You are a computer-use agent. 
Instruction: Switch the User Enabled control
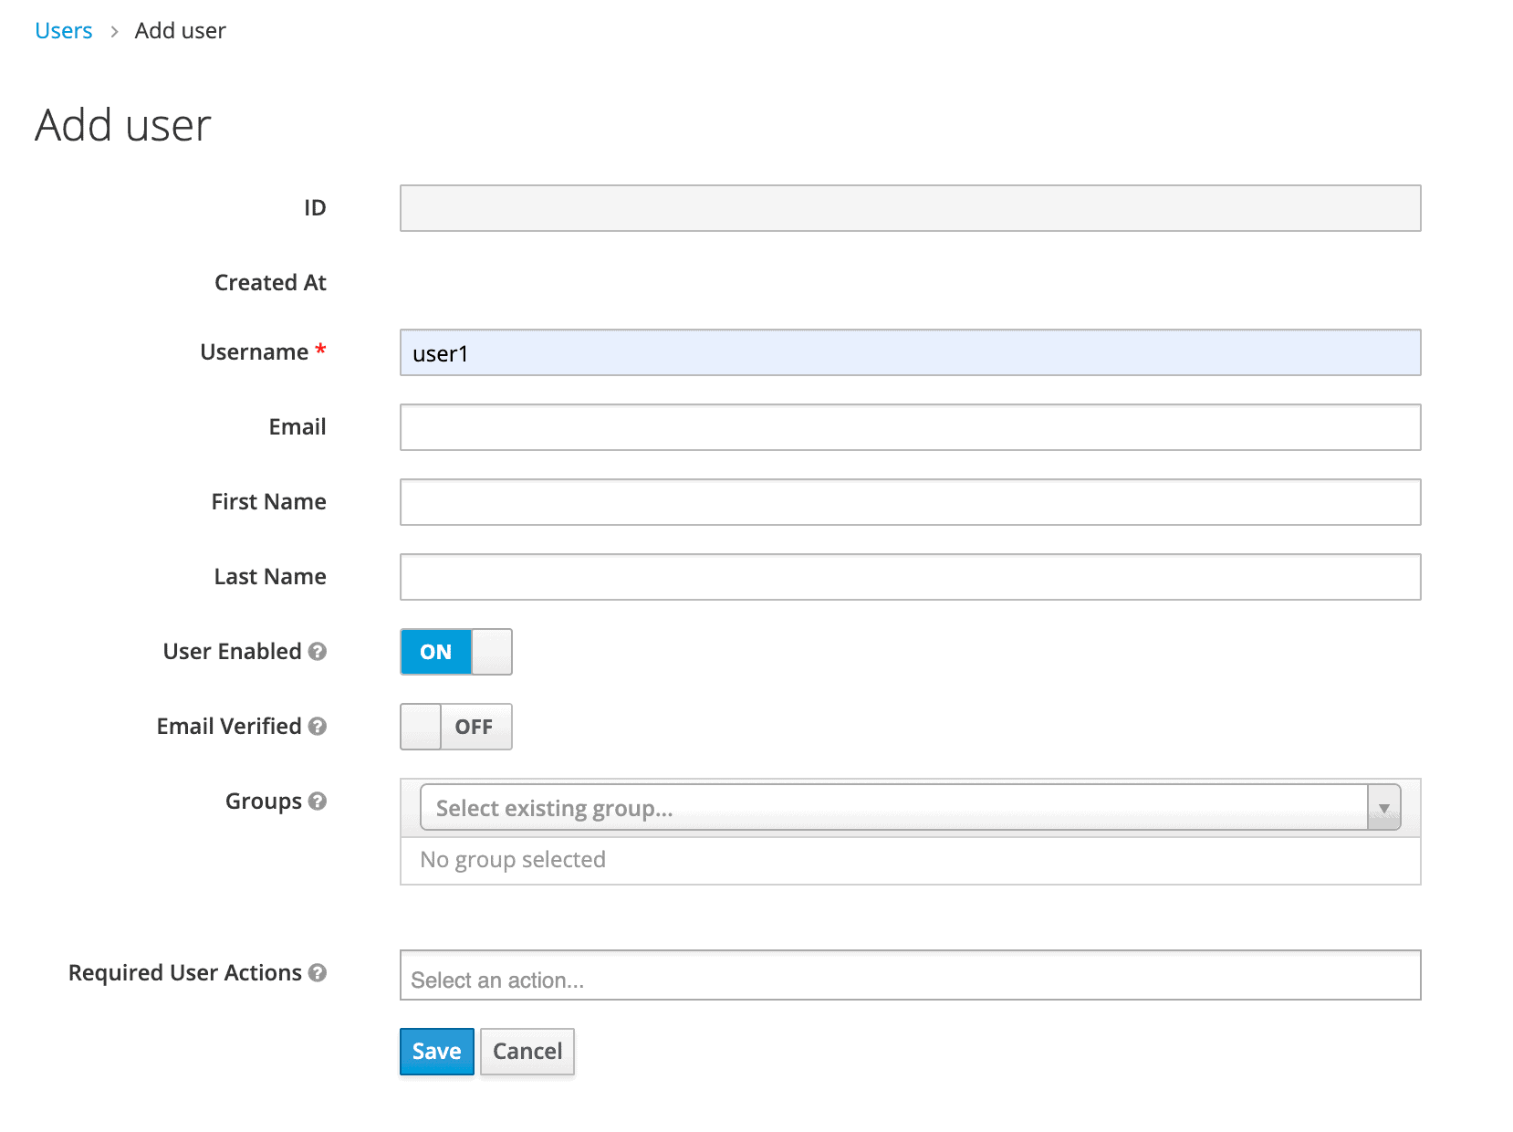(455, 652)
